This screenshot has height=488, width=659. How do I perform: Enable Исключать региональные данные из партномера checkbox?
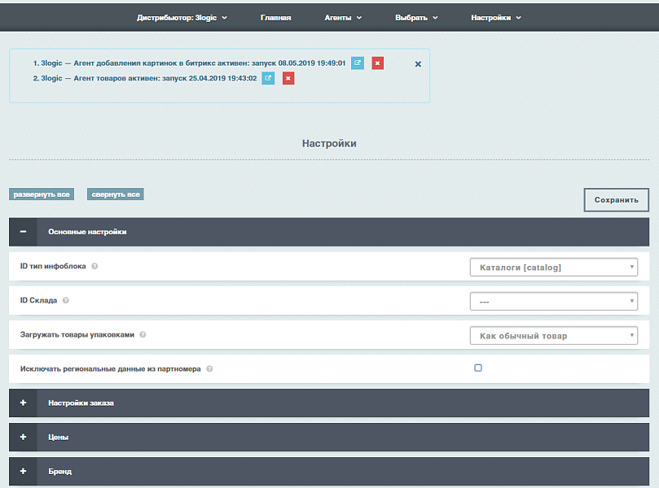tap(478, 368)
